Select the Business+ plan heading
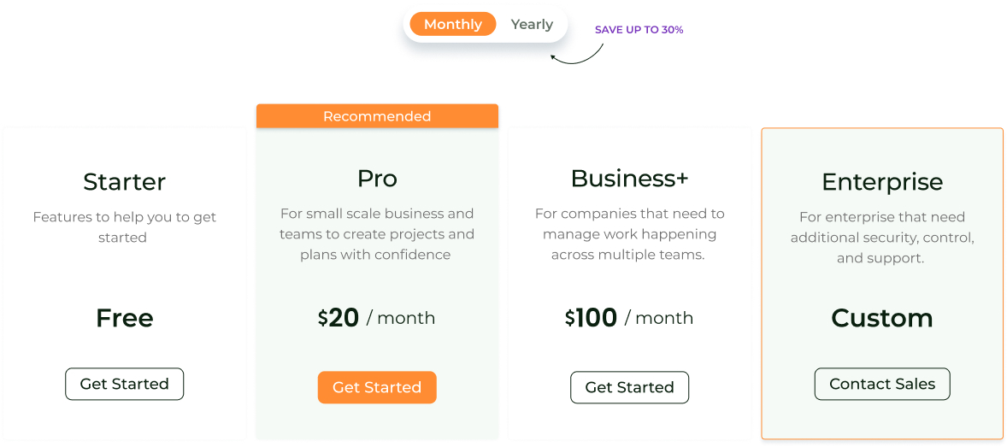1007x447 pixels. click(x=629, y=179)
